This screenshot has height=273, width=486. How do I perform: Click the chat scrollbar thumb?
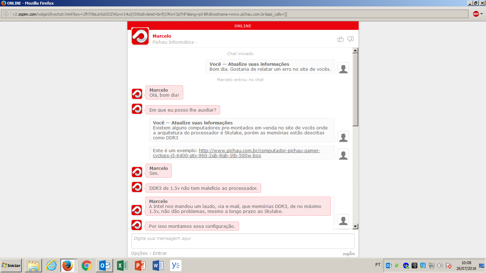[x=355, y=89]
